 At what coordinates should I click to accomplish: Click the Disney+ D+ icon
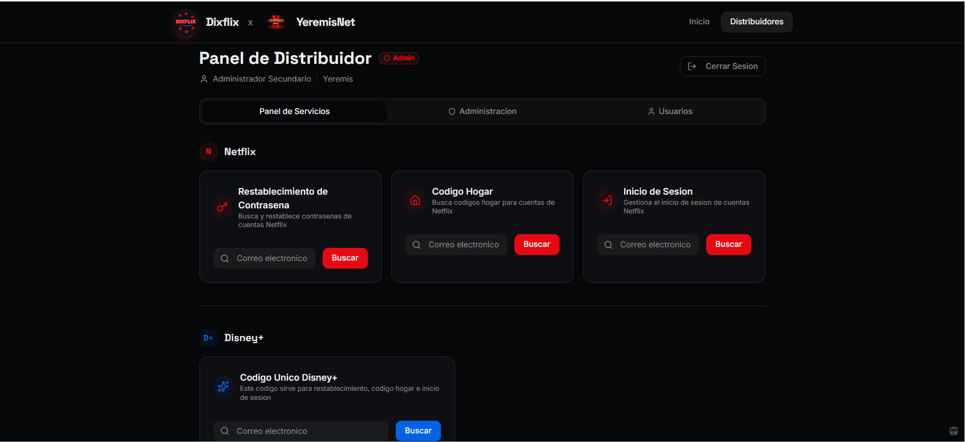tap(209, 338)
